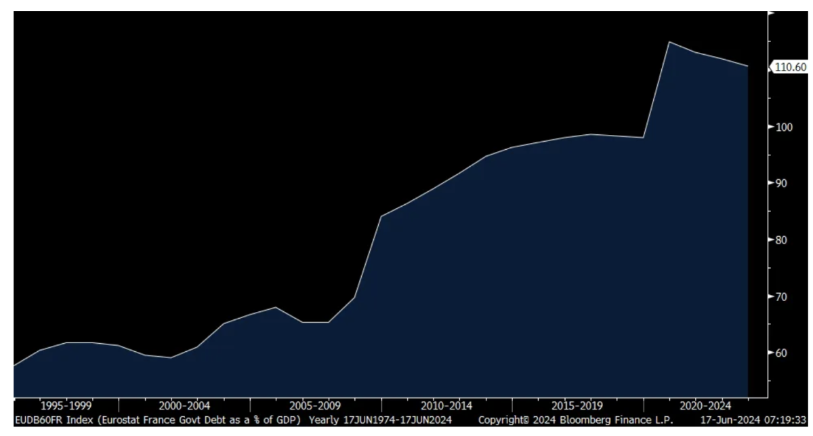Click the 60 y-axis tick label
Screen dimensions: 813x436
(781, 353)
